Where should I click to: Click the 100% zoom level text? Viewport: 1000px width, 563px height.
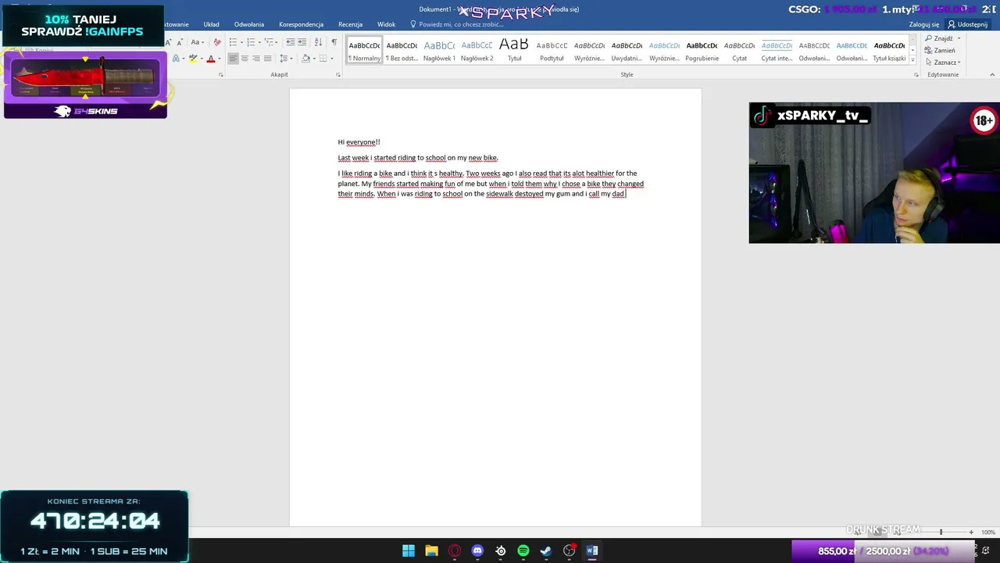988,533
